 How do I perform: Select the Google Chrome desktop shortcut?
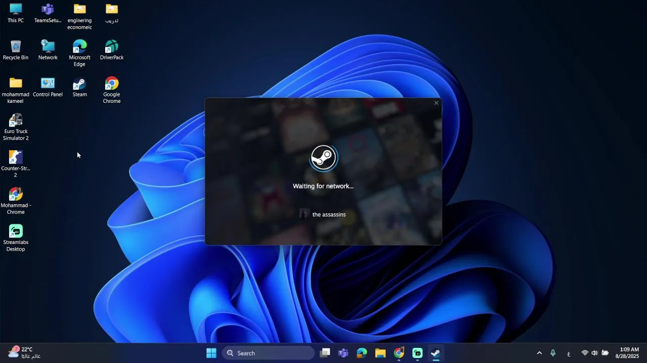[112, 91]
